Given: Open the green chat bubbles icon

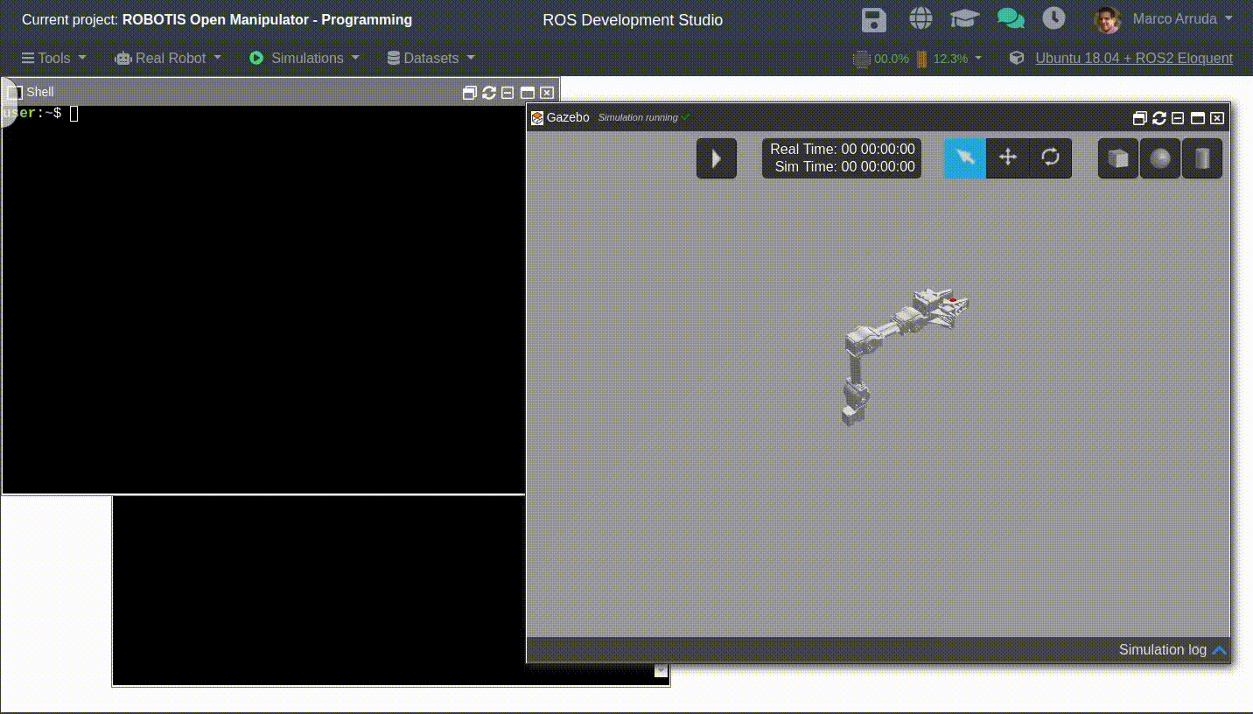Looking at the screenshot, I should pyautogui.click(x=1011, y=19).
